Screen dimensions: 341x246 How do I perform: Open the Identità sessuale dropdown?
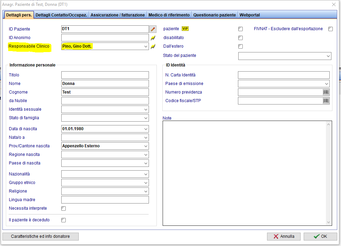(x=146, y=109)
